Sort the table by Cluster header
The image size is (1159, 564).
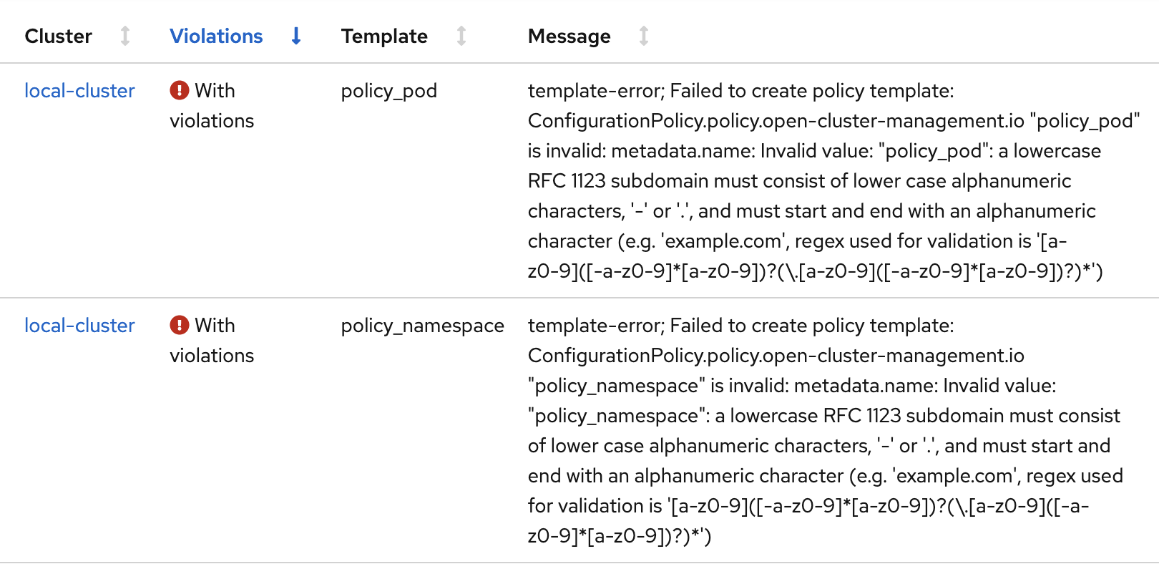tap(59, 36)
